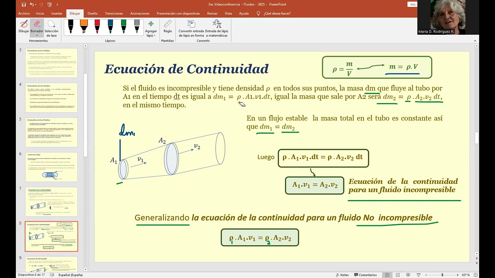
Task: Pick the blue pen
Action: (x=110, y=27)
